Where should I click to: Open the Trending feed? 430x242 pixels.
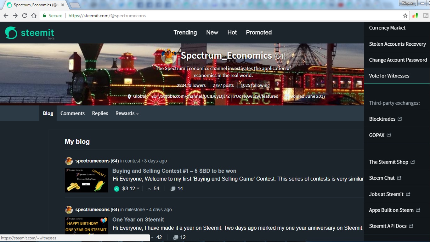pyautogui.click(x=185, y=32)
